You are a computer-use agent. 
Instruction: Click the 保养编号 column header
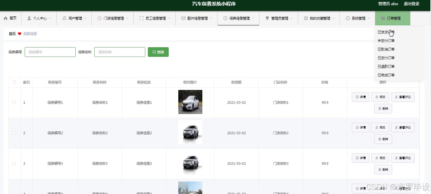pyautogui.click(x=55, y=82)
